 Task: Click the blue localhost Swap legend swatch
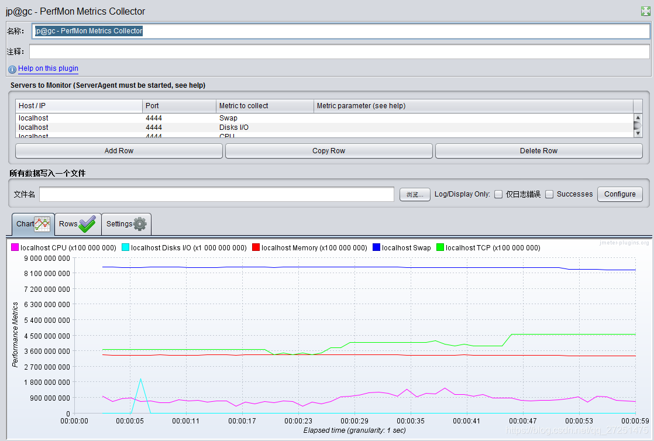[x=376, y=247]
